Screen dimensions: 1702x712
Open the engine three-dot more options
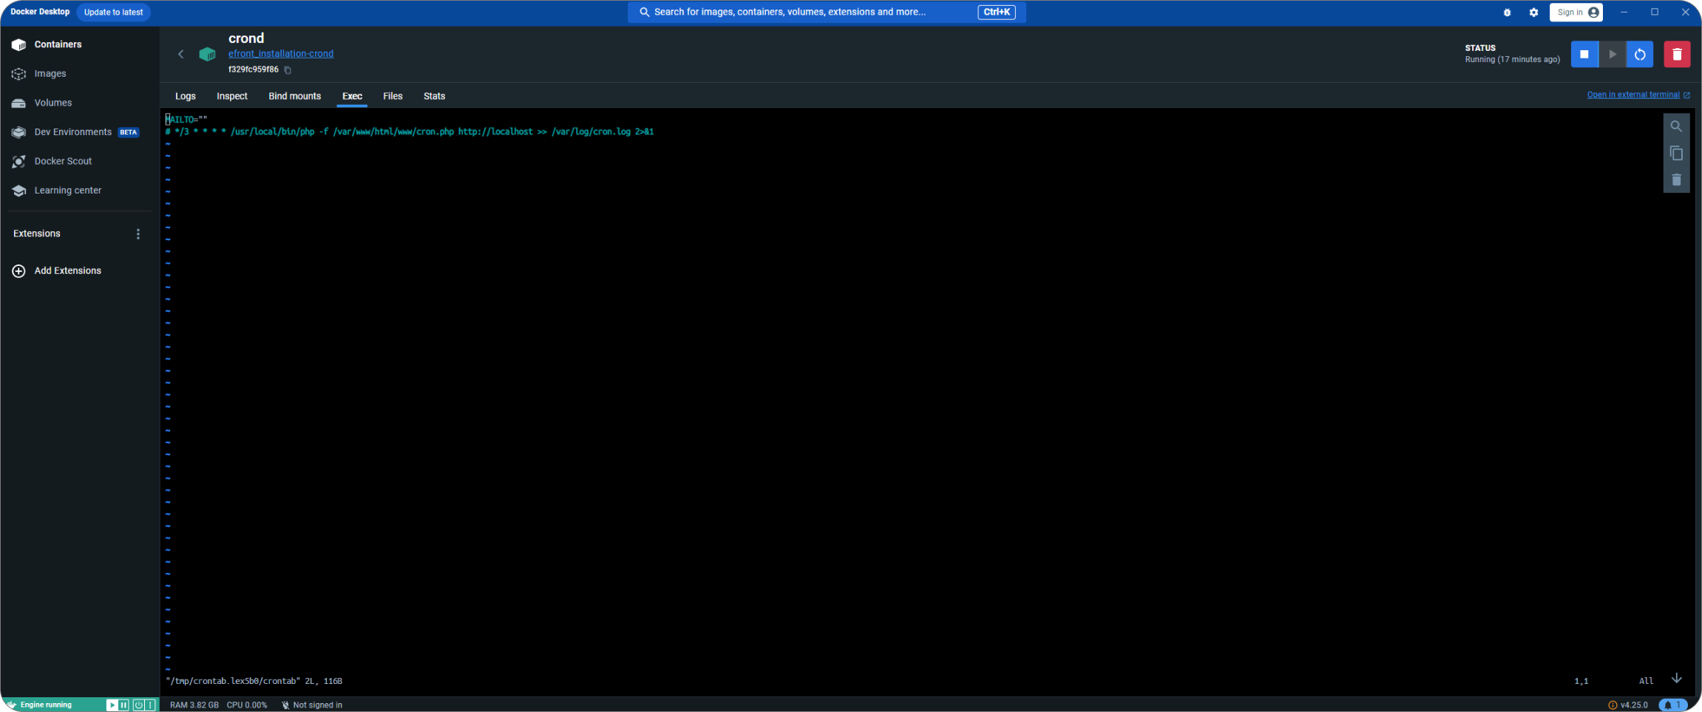[150, 705]
